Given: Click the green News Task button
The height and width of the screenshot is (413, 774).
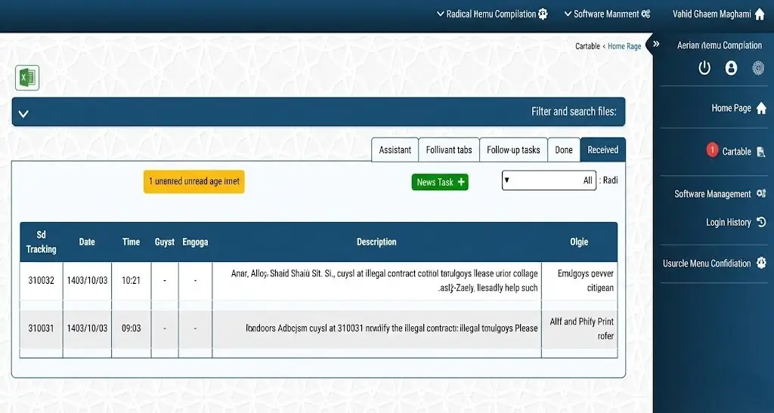Looking at the screenshot, I should [x=440, y=182].
